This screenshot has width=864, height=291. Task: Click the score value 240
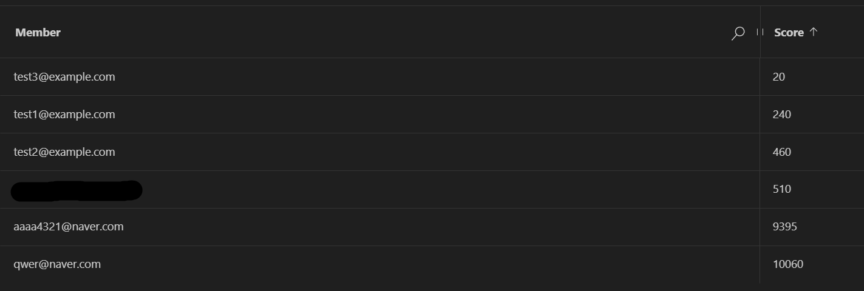[782, 115]
